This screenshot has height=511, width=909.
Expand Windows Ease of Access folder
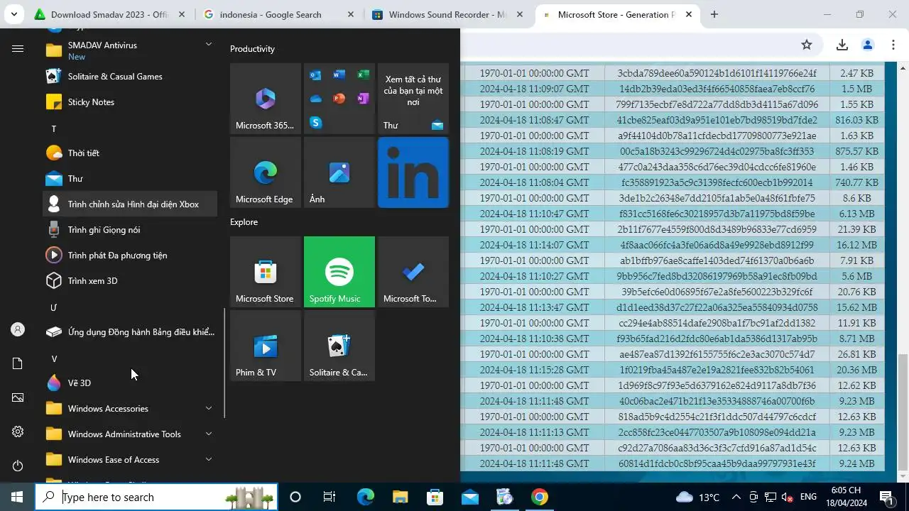130,460
